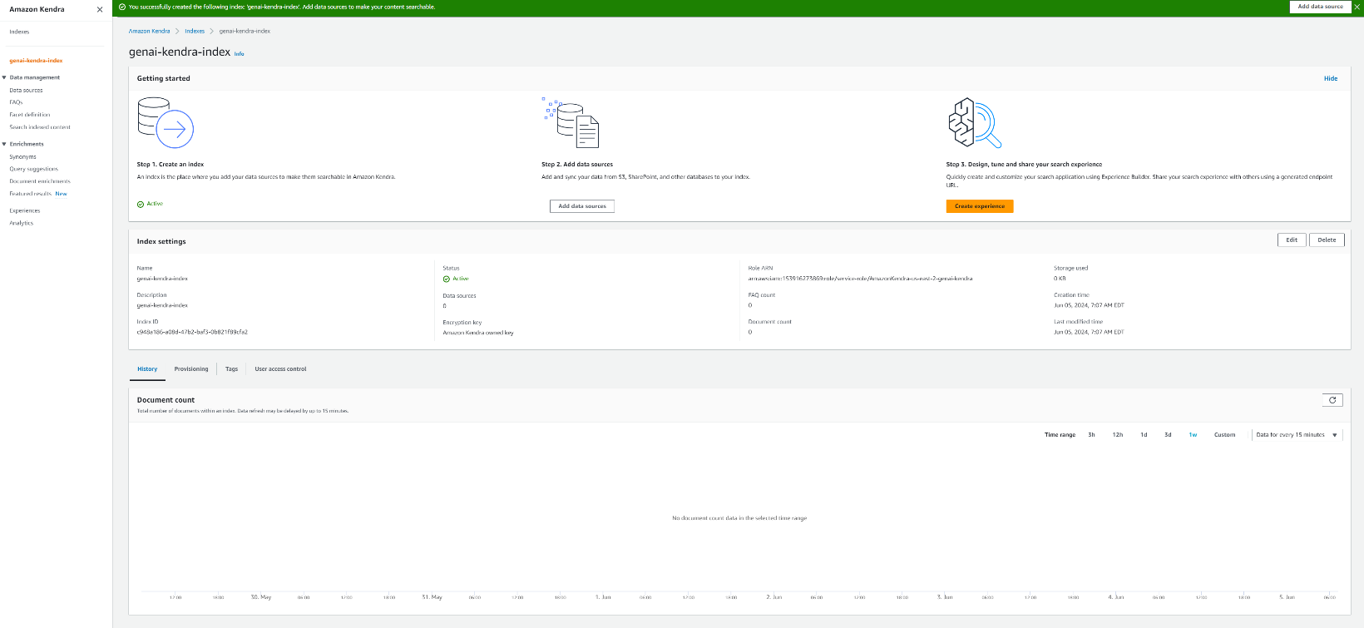Viewport: 1364px width, 628px height.
Task: Click the Active status icon in Index settings
Action: pos(447,279)
